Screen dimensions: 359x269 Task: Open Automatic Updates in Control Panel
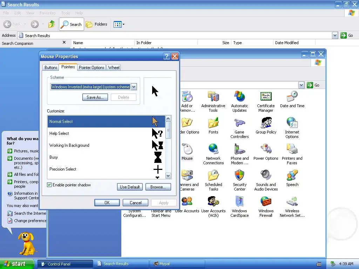pos(239,101)
